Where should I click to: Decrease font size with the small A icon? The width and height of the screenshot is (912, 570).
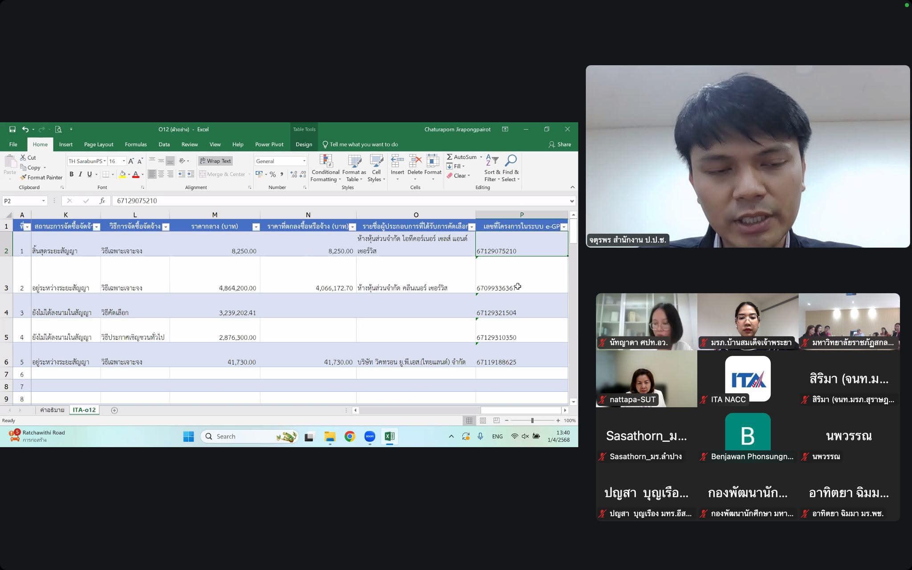click(140, 161)
